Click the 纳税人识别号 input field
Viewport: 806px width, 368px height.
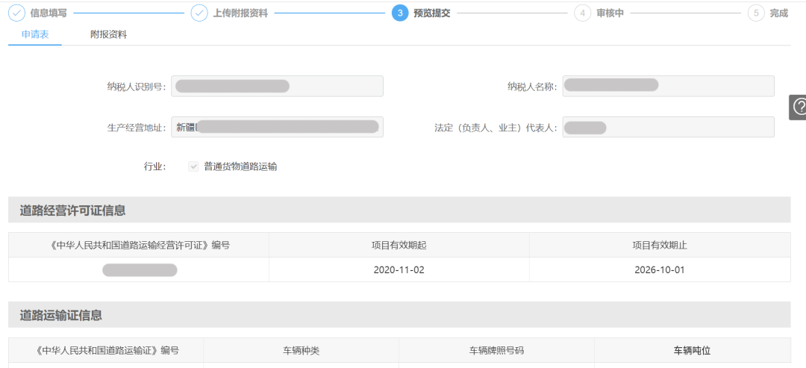[x=277, y=87]
